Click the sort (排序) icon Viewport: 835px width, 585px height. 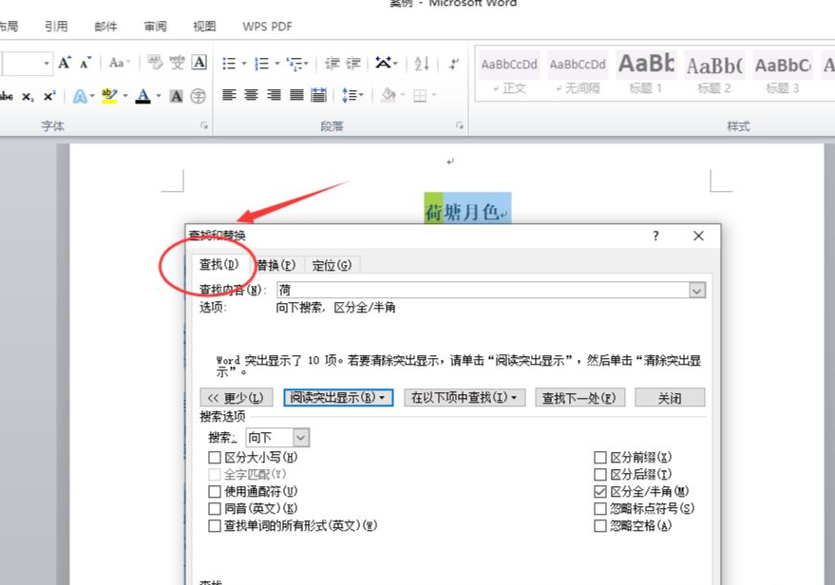pos(419,64)
